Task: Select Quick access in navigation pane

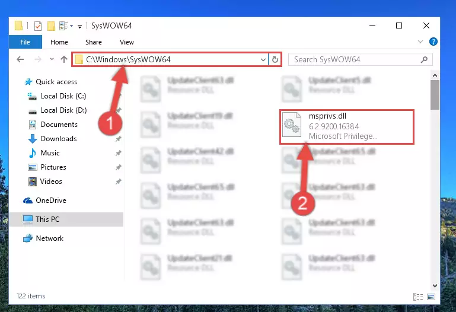Action: 56,82
